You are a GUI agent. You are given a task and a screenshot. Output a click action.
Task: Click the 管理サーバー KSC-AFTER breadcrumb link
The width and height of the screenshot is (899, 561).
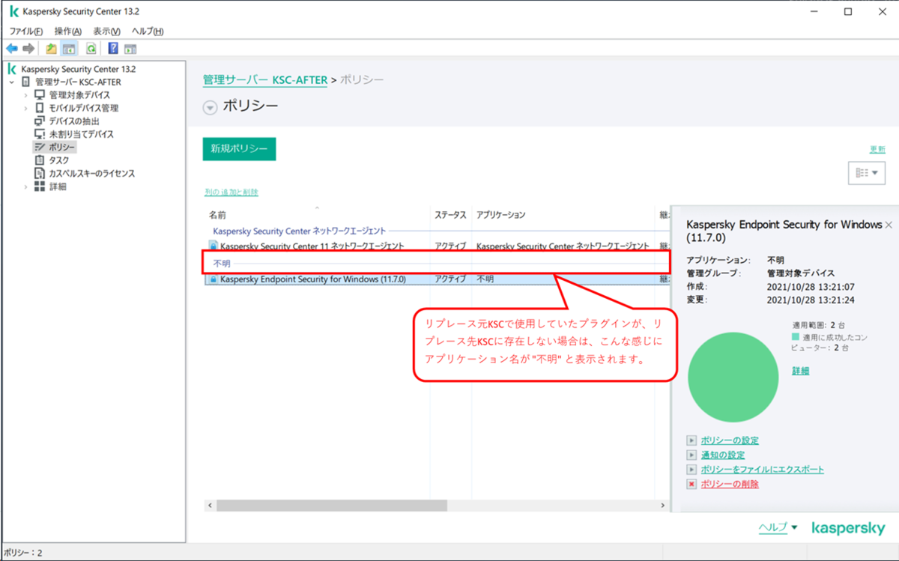[x=265, y=80]
